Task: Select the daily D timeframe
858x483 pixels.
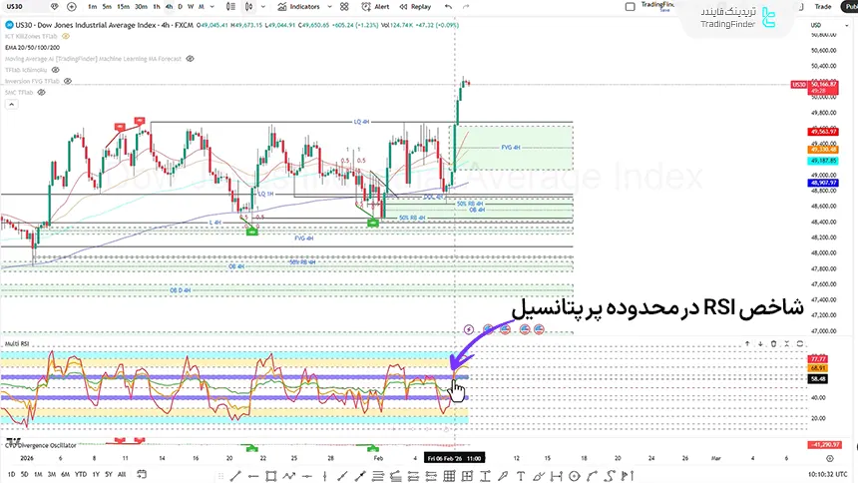Action: tap(180, 7)
